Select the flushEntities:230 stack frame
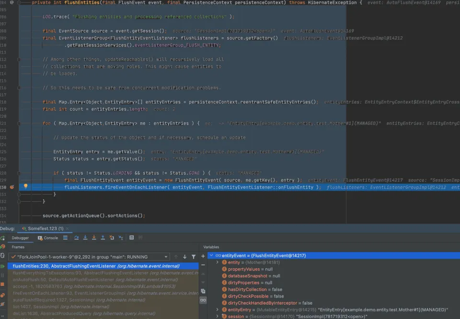The width and height of the screenshot is (460, 319). coord(103,266)
